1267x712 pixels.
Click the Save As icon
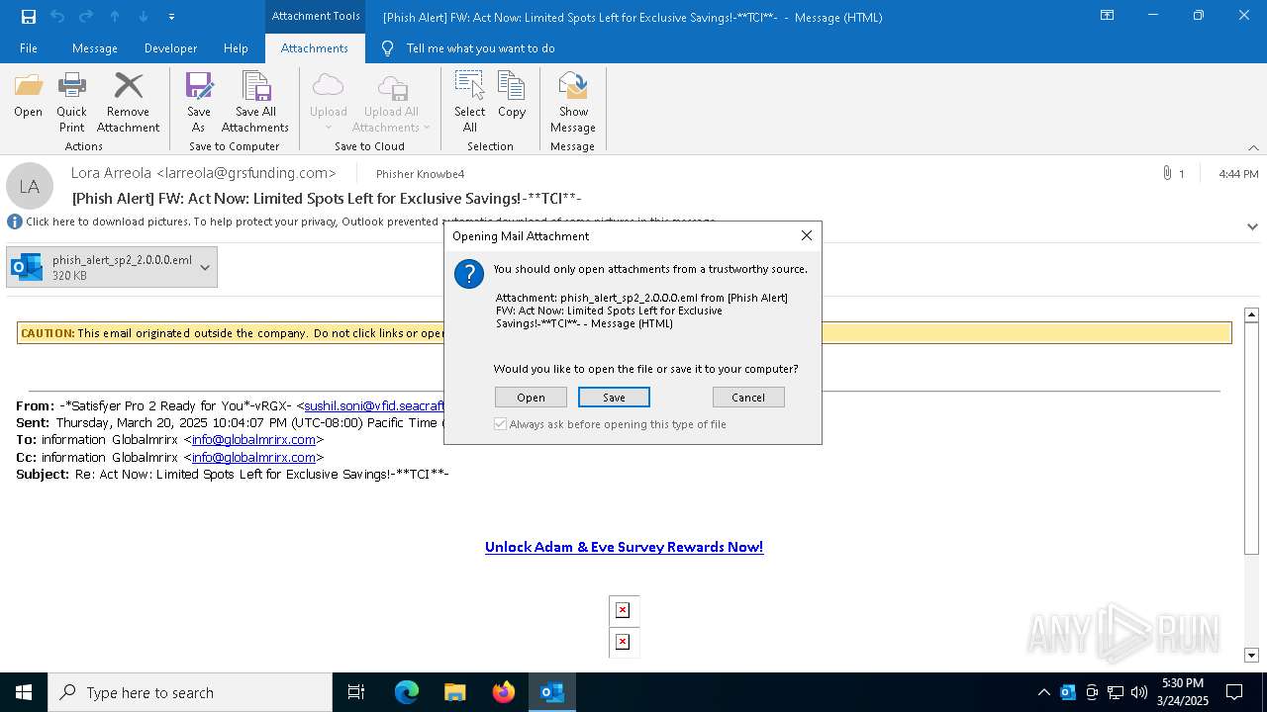199,103
